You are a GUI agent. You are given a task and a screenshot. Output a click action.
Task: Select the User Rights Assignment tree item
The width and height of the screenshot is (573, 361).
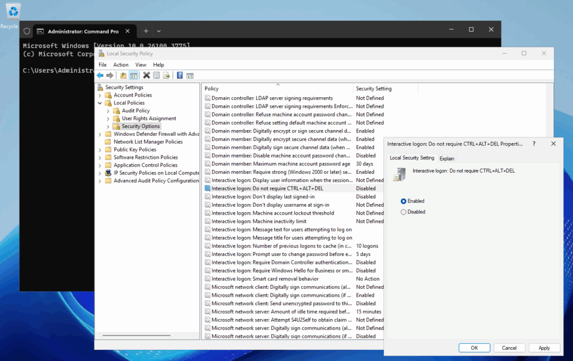[x=149, y=118]
